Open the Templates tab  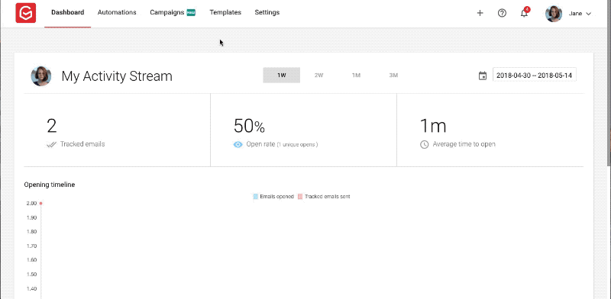(x=225, y=12)
